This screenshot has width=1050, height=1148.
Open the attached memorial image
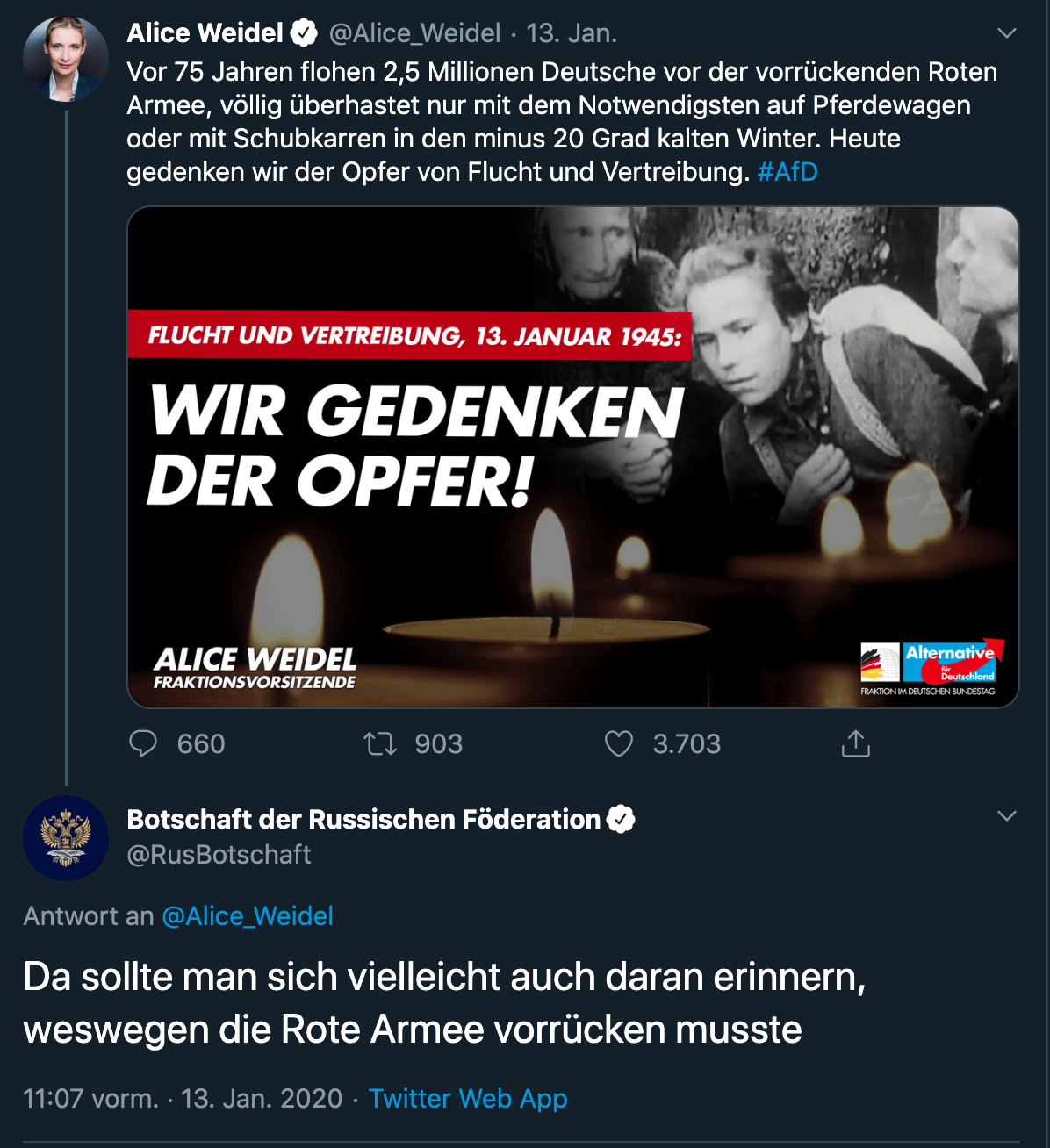pyautogui.click(x=572, y=456)
